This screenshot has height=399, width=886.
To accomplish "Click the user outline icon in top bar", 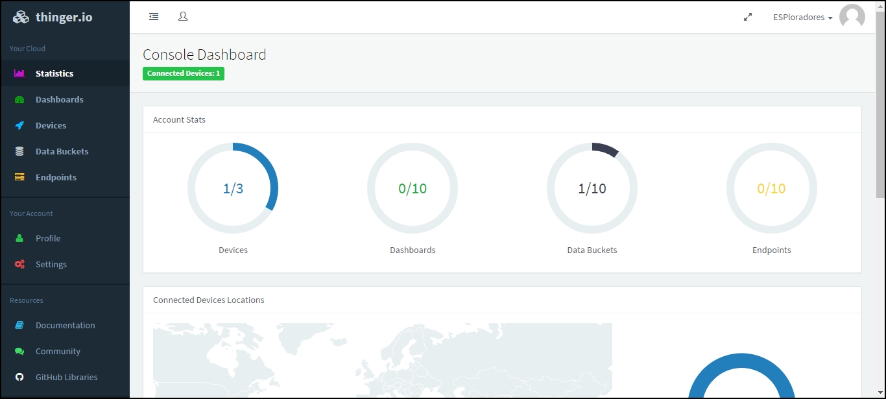I will 183,17.
